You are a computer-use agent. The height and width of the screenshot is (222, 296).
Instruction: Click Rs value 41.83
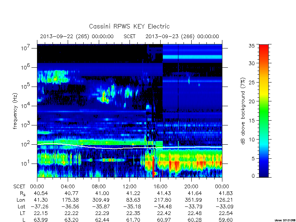pos(226,193)
